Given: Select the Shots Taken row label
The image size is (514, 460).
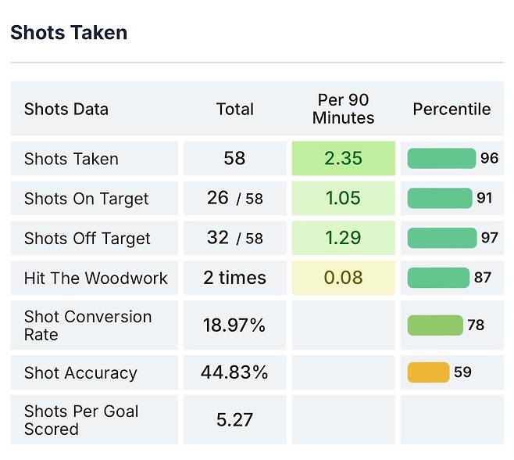Looking at the screenshot, I should click(x=71, y=159).
